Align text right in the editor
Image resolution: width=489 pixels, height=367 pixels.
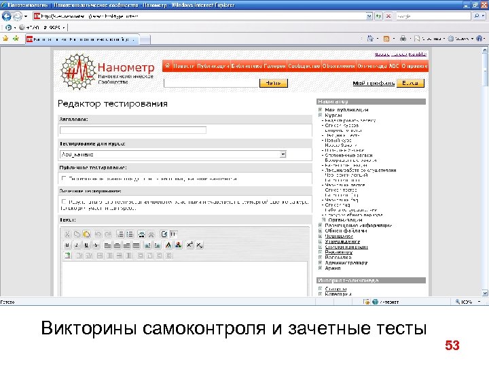coord(126,245)
